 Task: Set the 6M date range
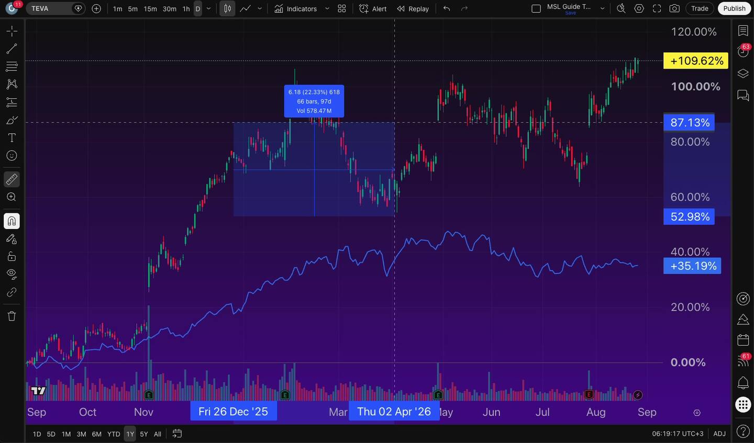coord(97,434)
